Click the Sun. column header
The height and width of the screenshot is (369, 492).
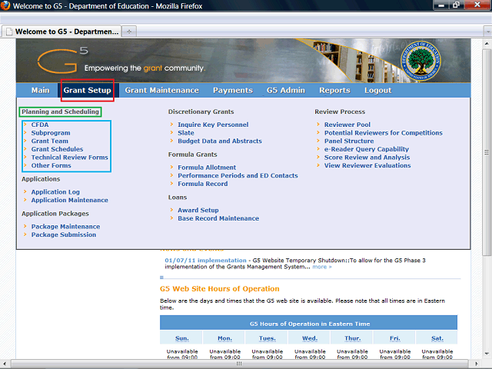tap(182, 338)
